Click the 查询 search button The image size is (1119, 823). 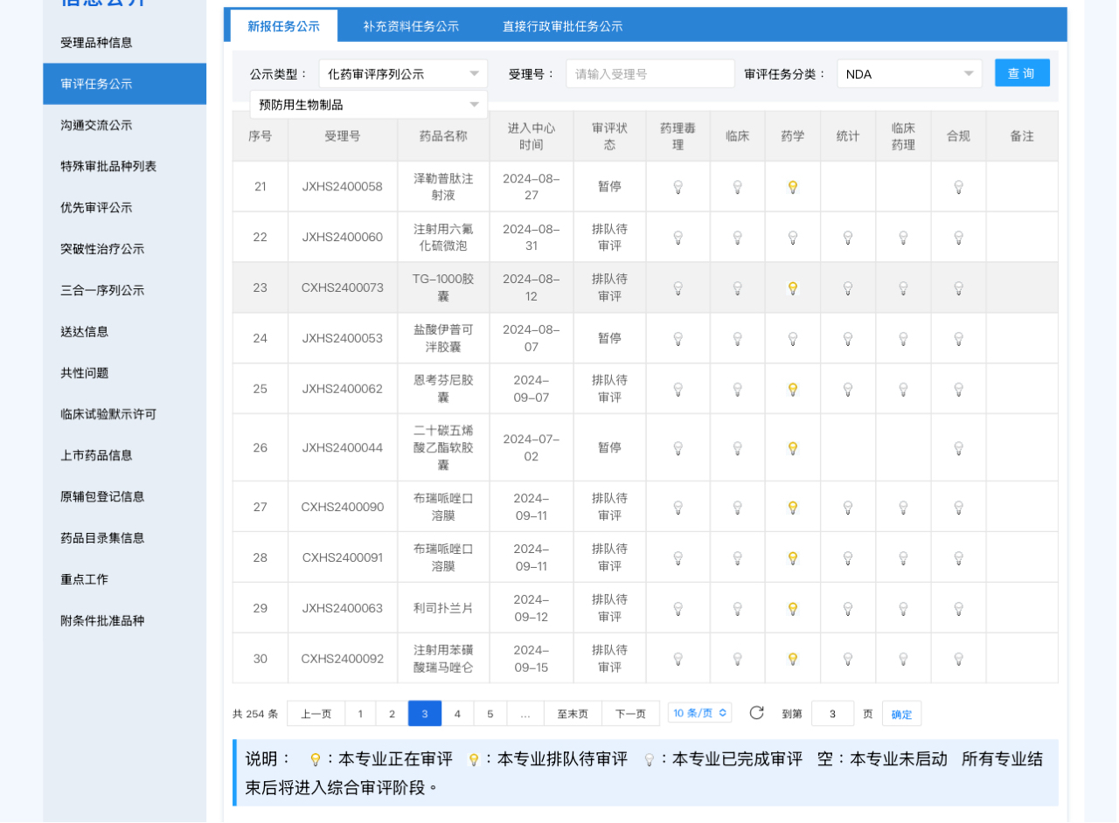click(1021, 73)
